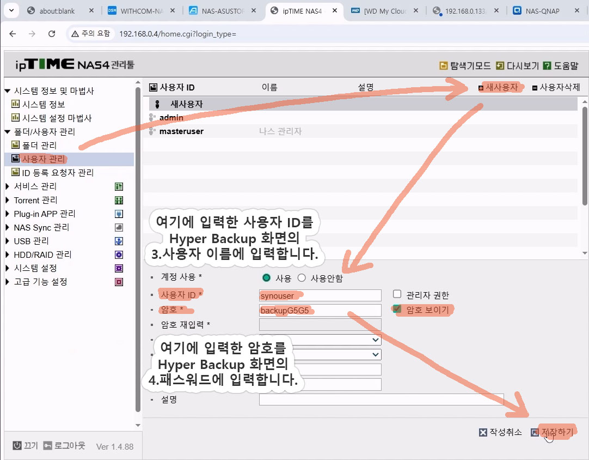Click the 작성취소 cancel icon
The image size is (589, 460).
tap(483, 432)
